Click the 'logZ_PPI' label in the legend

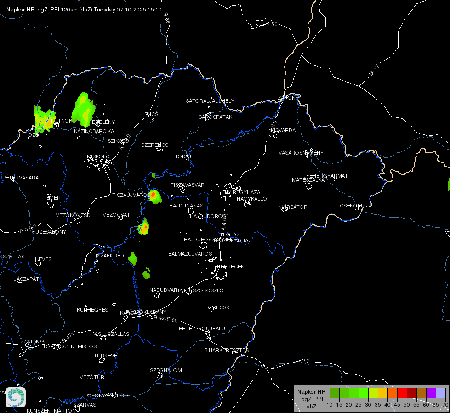click(x=311, y=399)
